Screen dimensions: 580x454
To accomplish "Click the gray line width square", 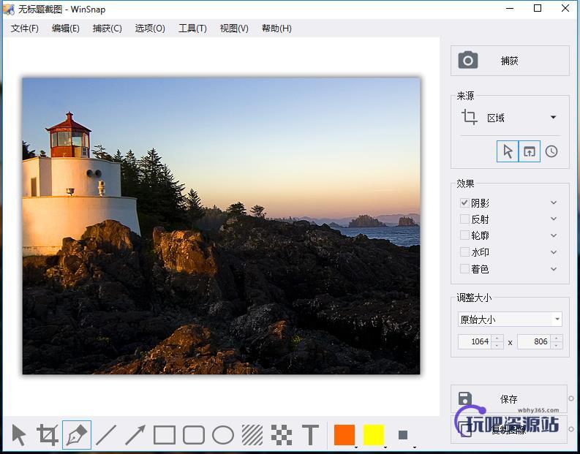I will pos(403,435).
